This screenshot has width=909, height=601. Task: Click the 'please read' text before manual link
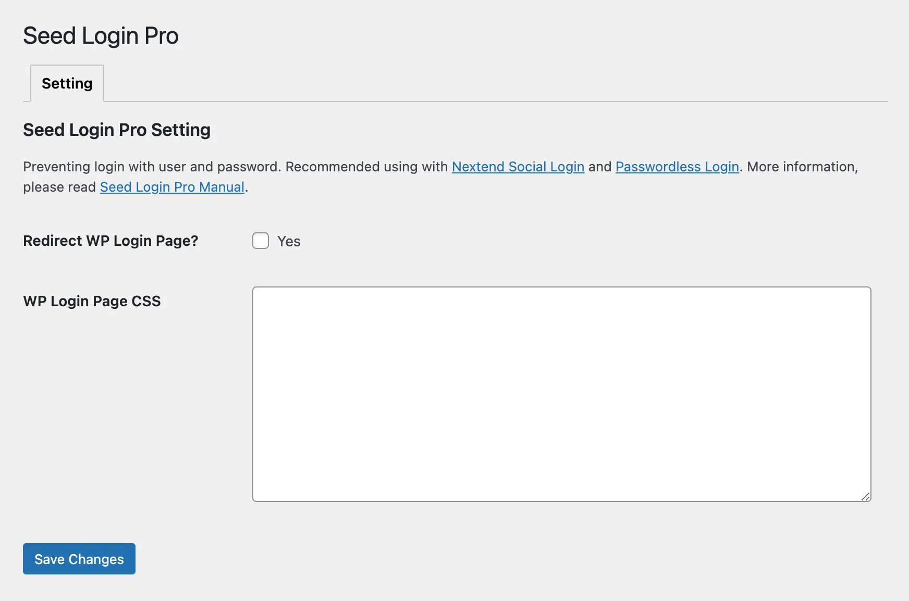[x=59, y=187]
